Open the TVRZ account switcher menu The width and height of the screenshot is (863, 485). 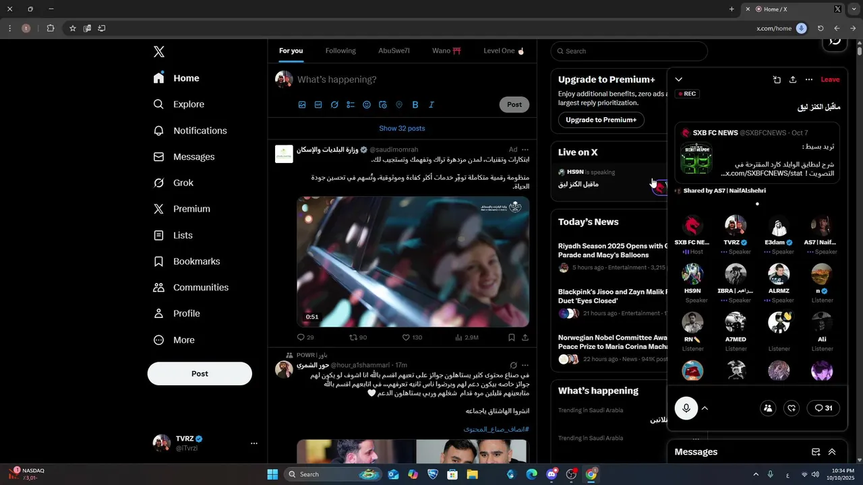[x=206, y=443]
